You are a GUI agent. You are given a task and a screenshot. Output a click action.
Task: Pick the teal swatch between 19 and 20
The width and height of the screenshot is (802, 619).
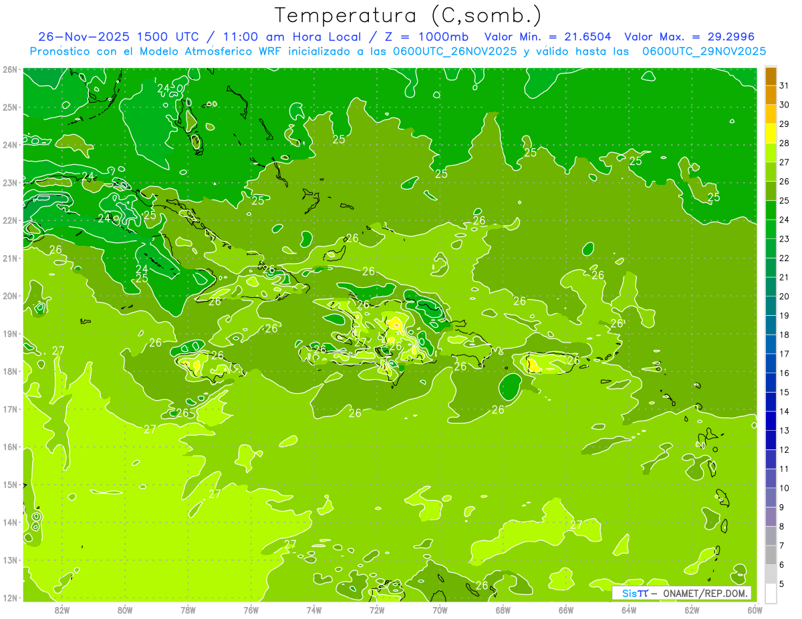coord(771,306)
